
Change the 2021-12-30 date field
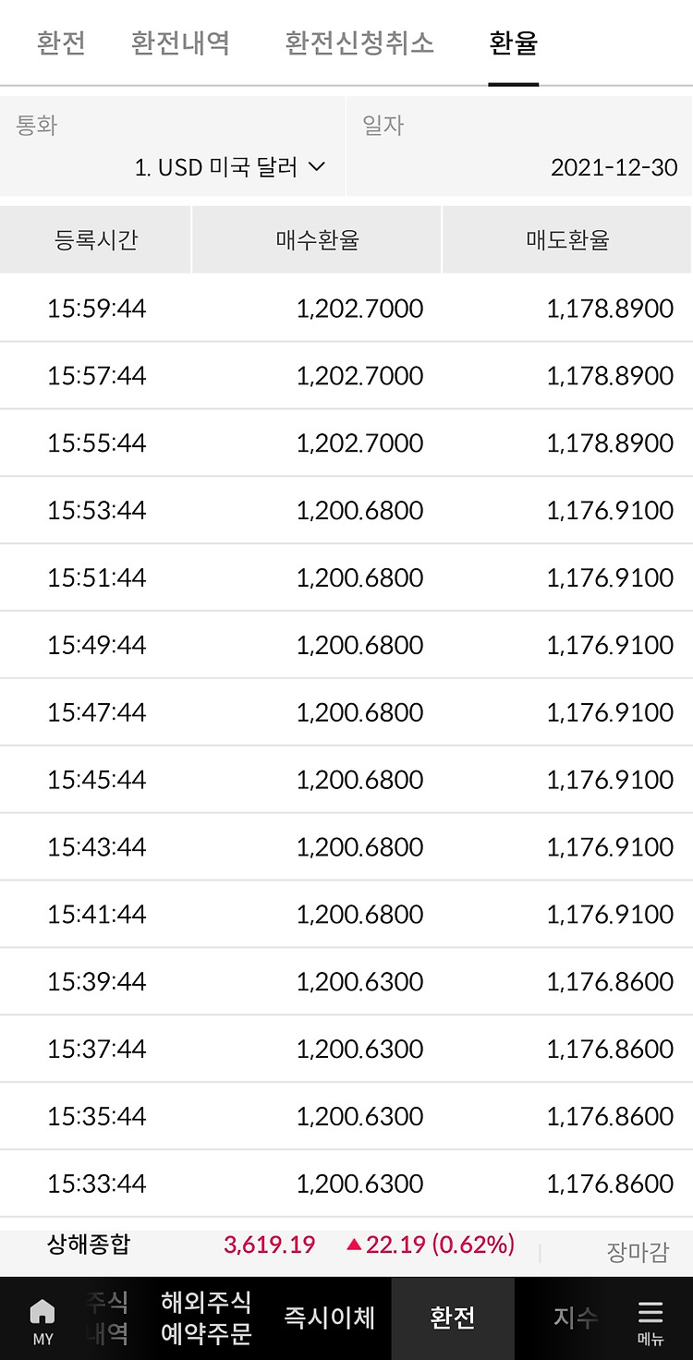[x=520, y=146]
